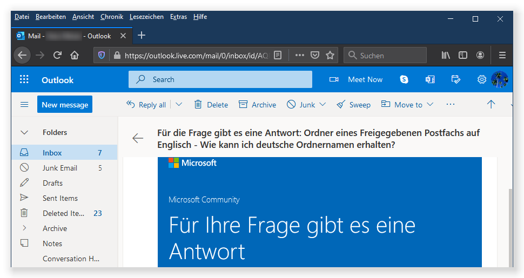Expand the Junk dropdown arrow
The width and height of the screenshot is (524, 278).
323,104
